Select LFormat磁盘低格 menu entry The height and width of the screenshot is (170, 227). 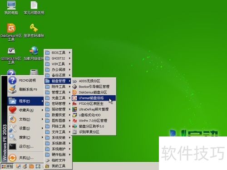(94, 98)
